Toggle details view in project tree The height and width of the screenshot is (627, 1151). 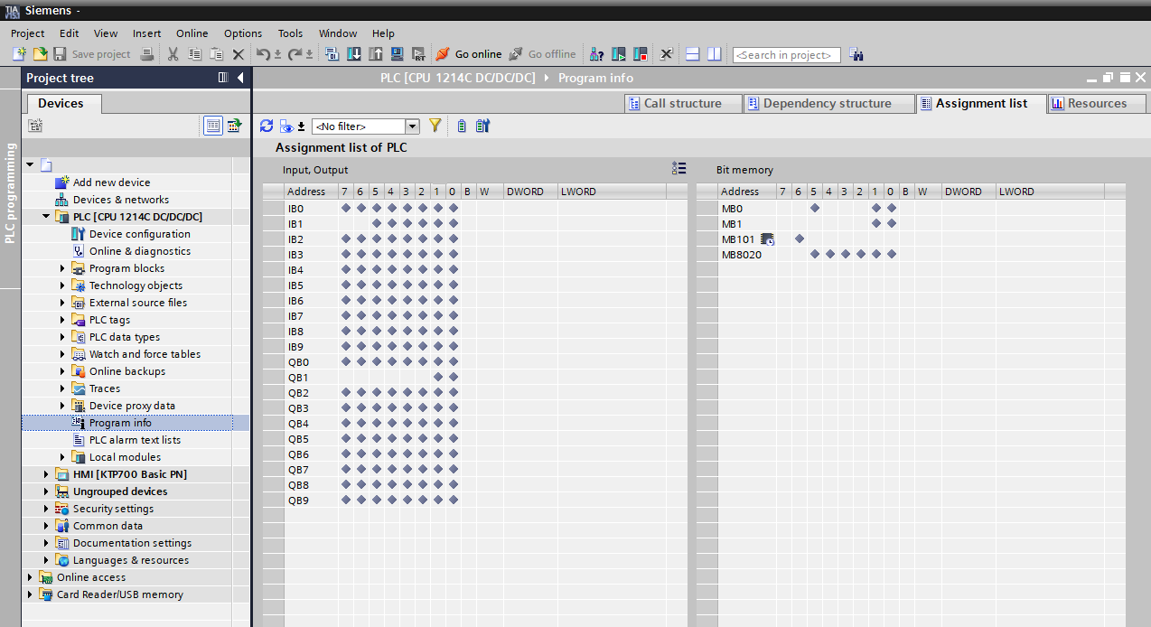point(213,126)
